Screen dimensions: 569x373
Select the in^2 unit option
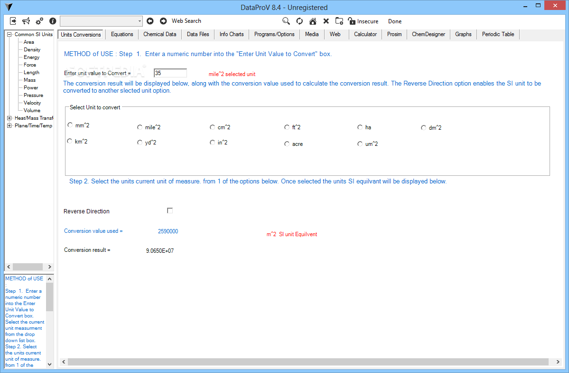[212, 143]
